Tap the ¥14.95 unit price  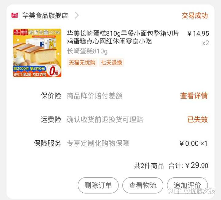click(198, 34)
